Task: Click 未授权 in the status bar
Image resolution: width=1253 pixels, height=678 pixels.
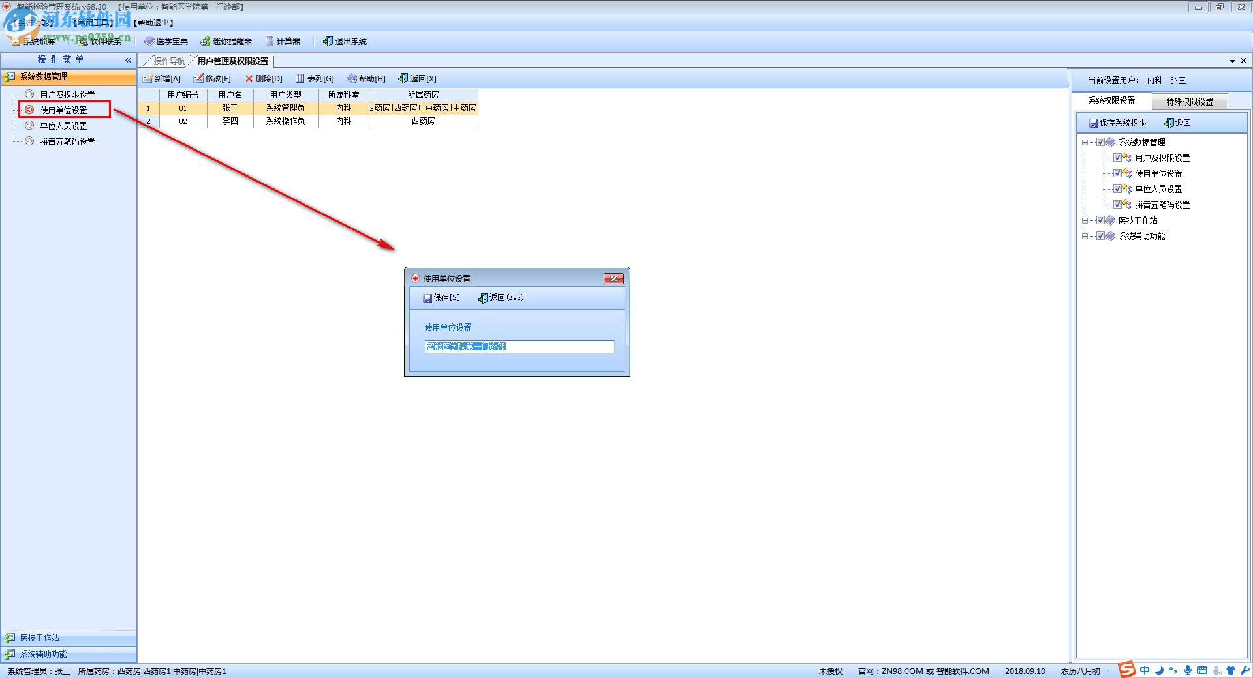Action: click(x=831, y=671)
